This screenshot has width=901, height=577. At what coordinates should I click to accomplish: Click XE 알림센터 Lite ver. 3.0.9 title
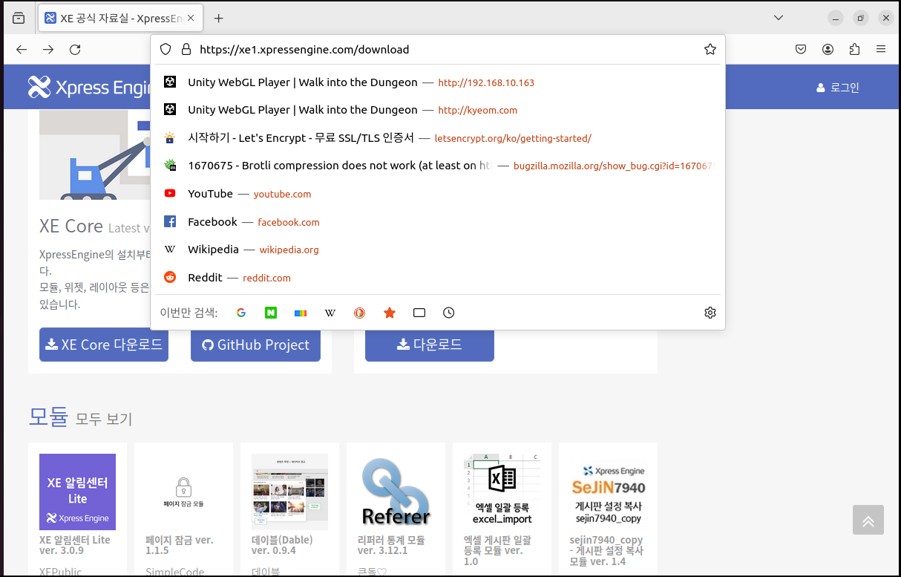click(75, 545)
